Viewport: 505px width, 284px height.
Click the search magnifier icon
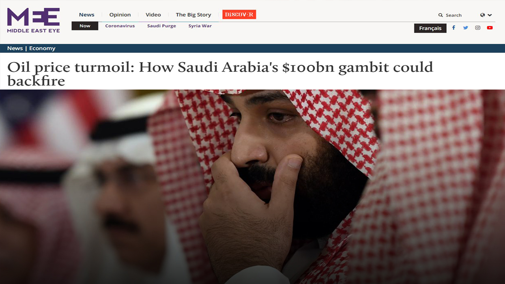tap(441, 15)
